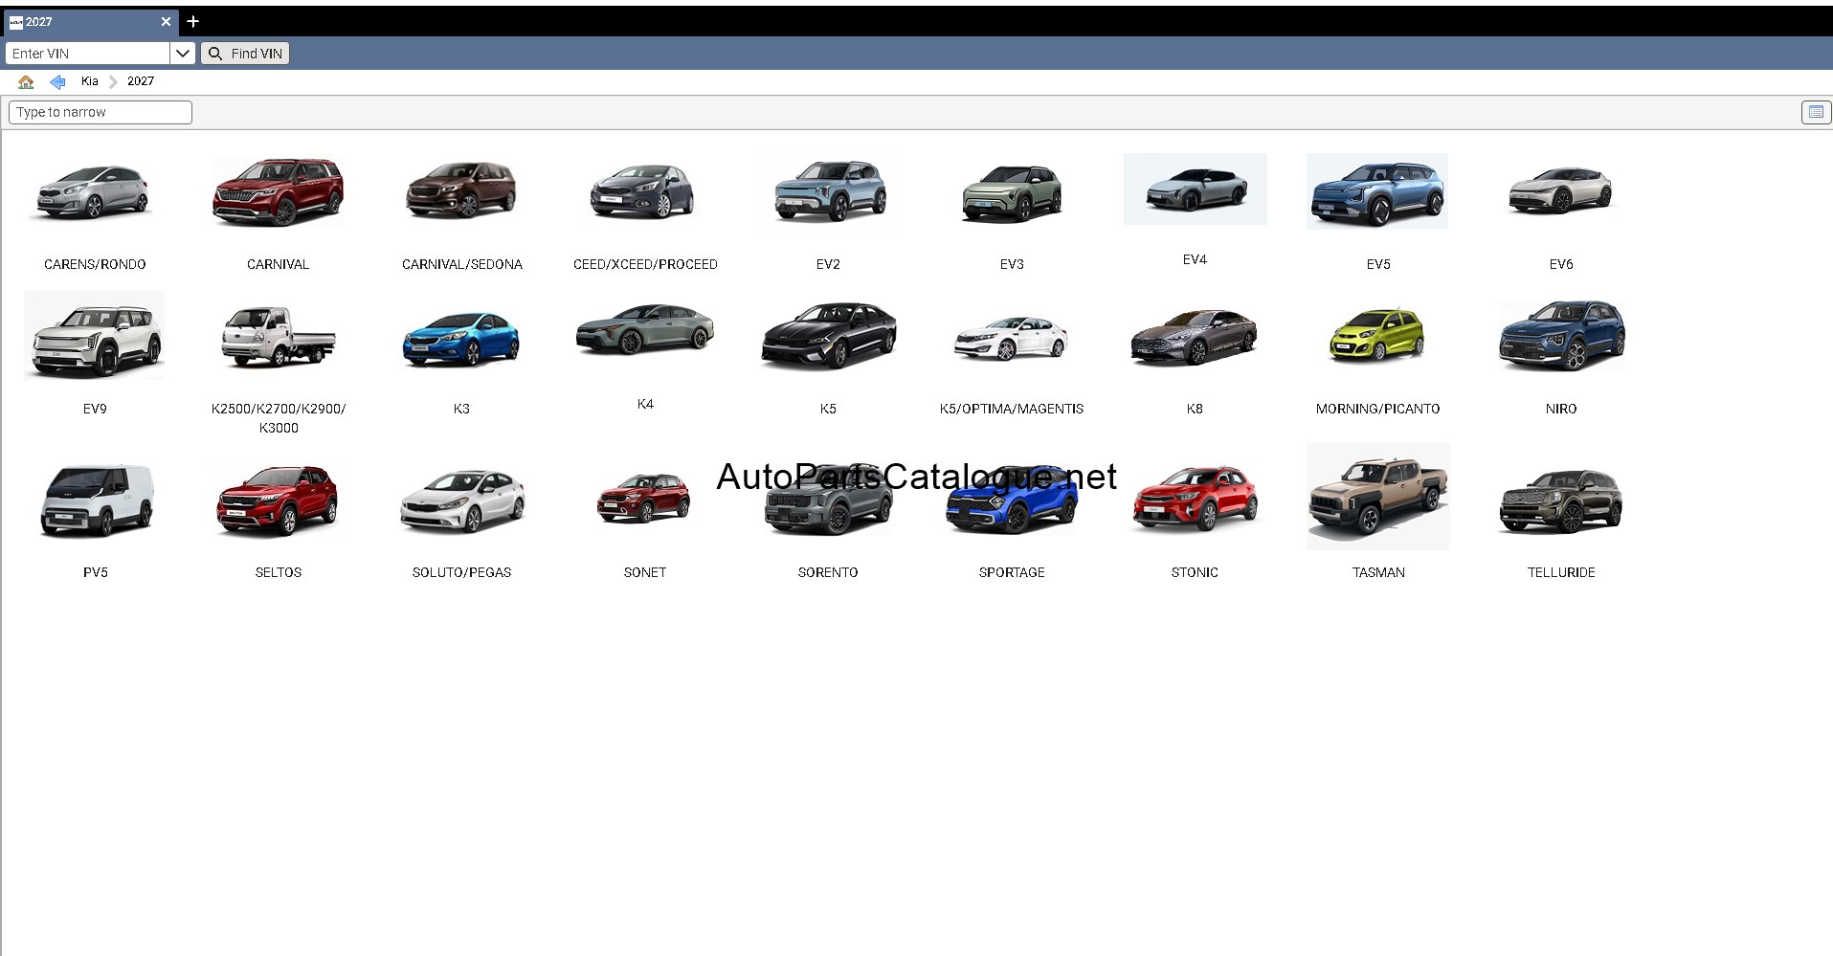Select the 2027 tab
Image resolution: width=1833 pixels, height=956 pixels.
(x=81, y=21)
